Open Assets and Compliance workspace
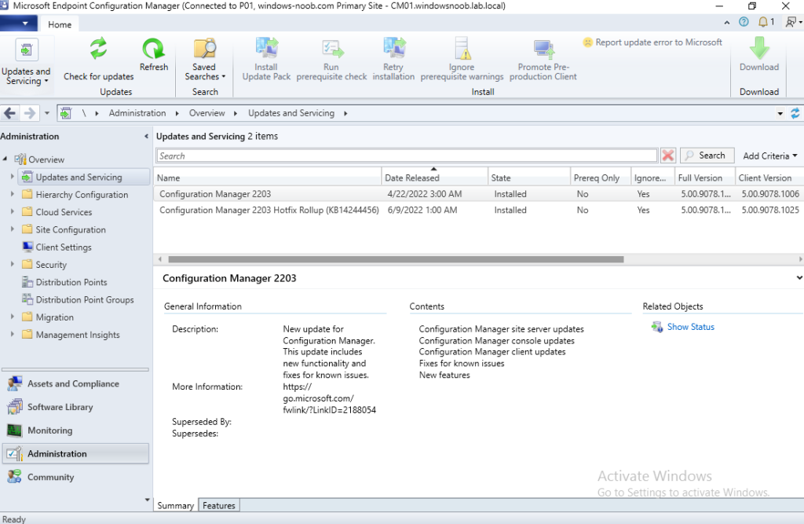This screenshot has height=524, width=804. click(x=75, y=383)
